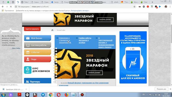Open Firefox from the taskbar
Viewport: 172px width, 97px height.
tap(66, 95)
